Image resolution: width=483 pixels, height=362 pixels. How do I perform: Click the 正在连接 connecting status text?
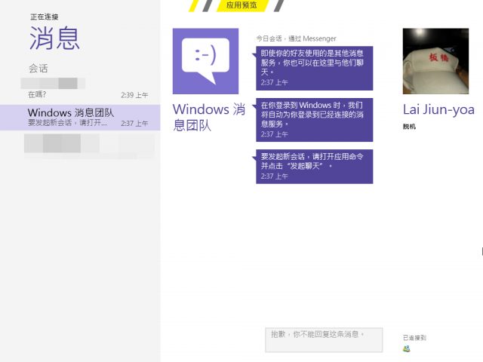click(45, 17)
